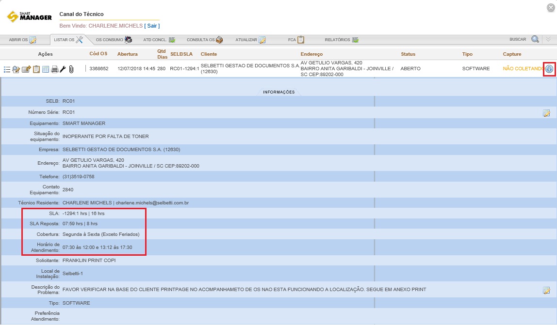The width and height of the screenshot is (557, 325).
Task: Open attachments with the paperclip icon
Action: [71, 69]
